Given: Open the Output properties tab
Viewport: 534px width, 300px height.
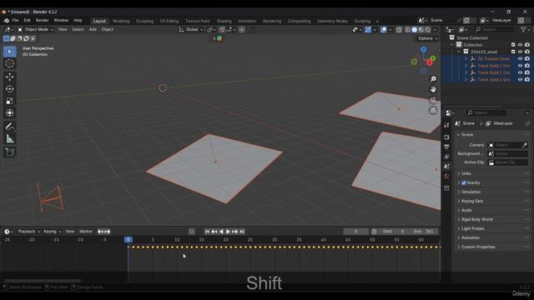Looking at the screenshot, I should pos(446,147).
